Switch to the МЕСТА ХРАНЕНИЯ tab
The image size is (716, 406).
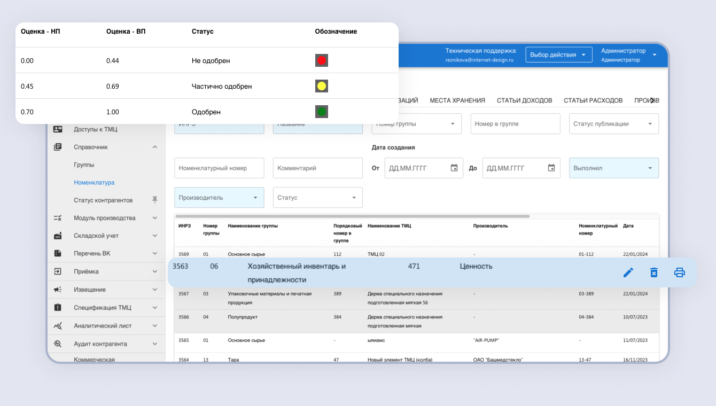pyautogui.click(x=457, y=100)
